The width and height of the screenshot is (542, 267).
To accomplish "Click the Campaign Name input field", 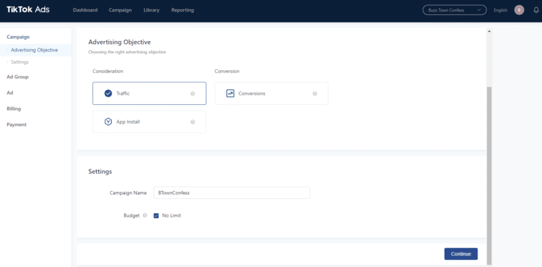I will [x=232, y=193].
